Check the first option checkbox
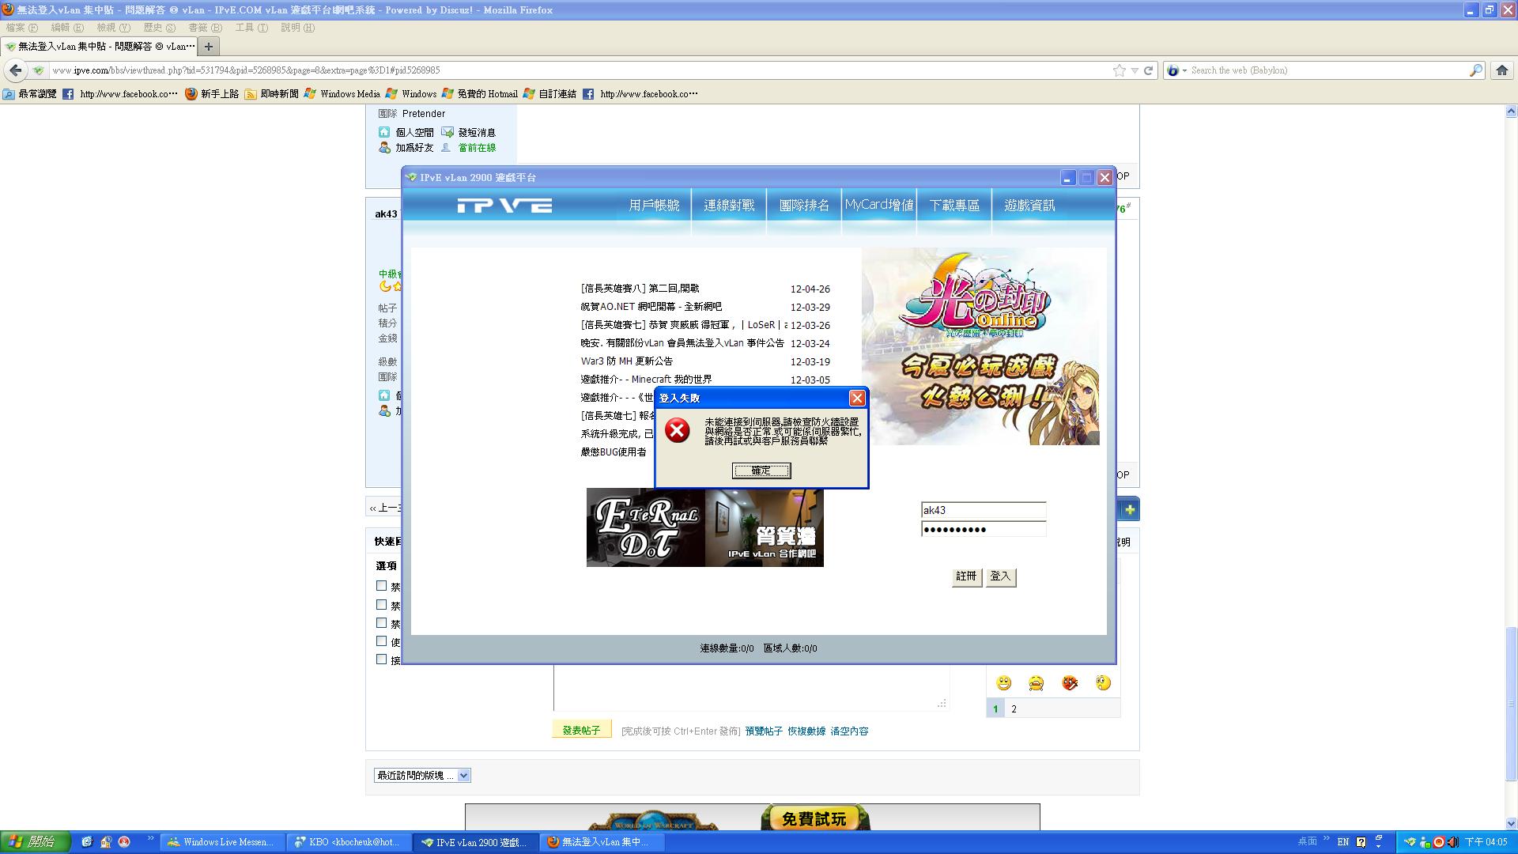Screen dimensions: 1518x854 click(381, 586)
